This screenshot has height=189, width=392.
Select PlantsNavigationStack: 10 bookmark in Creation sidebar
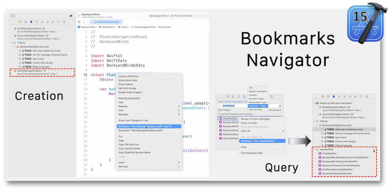pyautogui.click(x=42, y=73)
